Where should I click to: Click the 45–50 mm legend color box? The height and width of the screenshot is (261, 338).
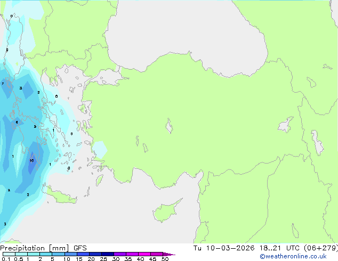157,254
